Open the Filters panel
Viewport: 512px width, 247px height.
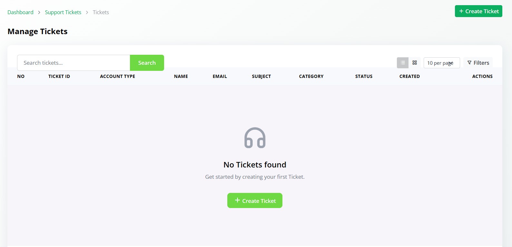(x=478, y=63)
